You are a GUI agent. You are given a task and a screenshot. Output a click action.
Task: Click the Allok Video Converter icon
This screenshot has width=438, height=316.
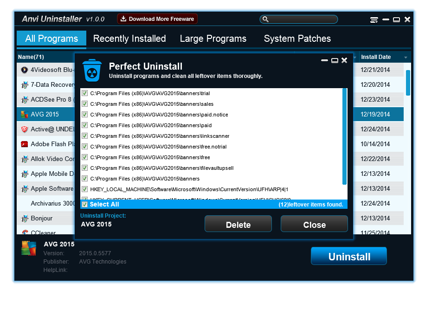24,159
